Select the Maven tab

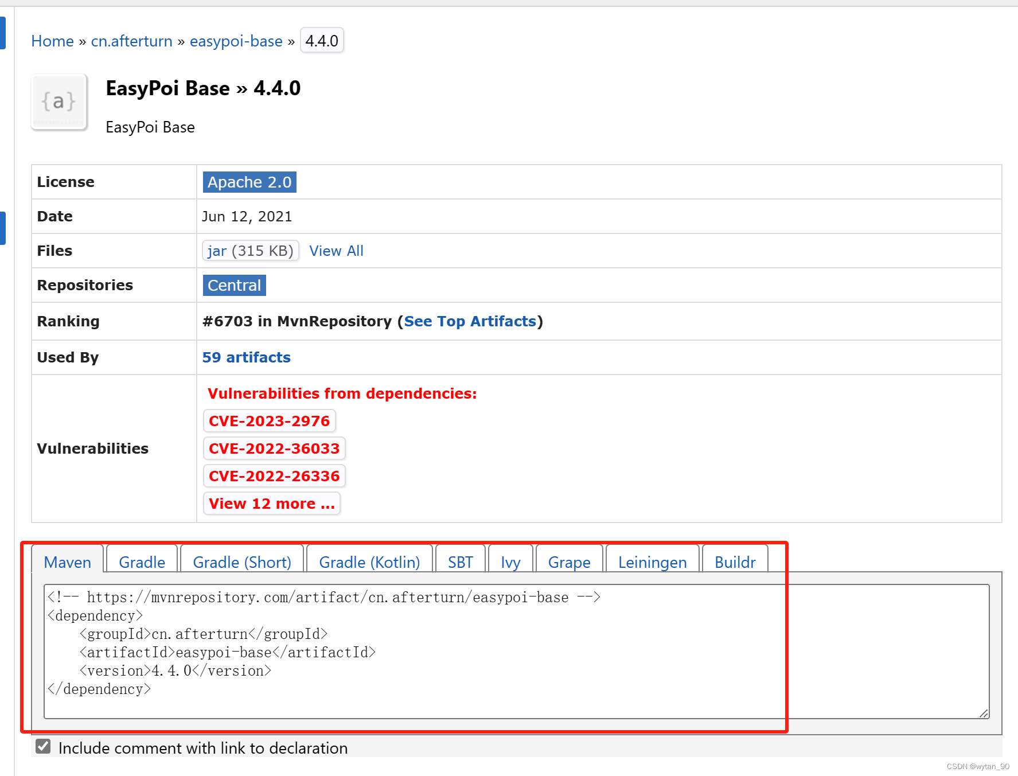coord(68,562)
